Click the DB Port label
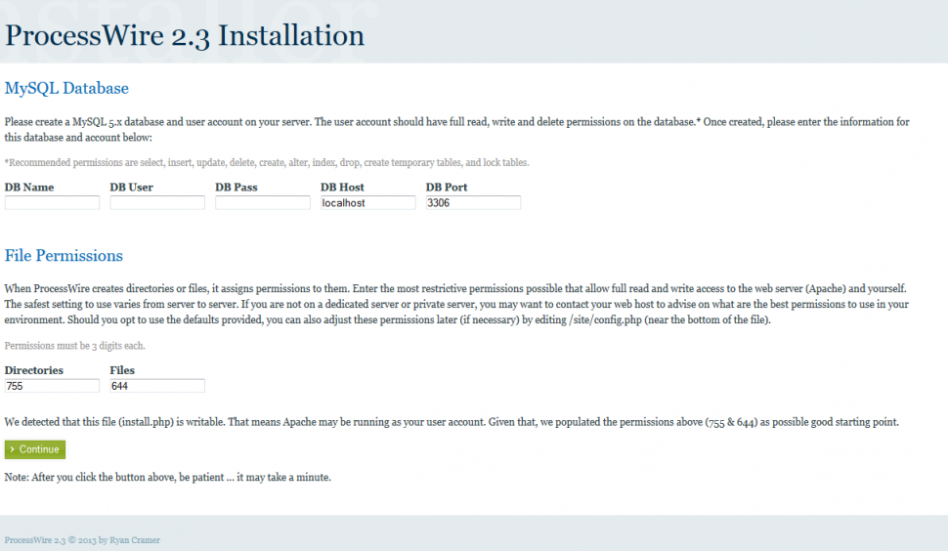The height and width of the screenshot is (551, 948). coord(447,187)
